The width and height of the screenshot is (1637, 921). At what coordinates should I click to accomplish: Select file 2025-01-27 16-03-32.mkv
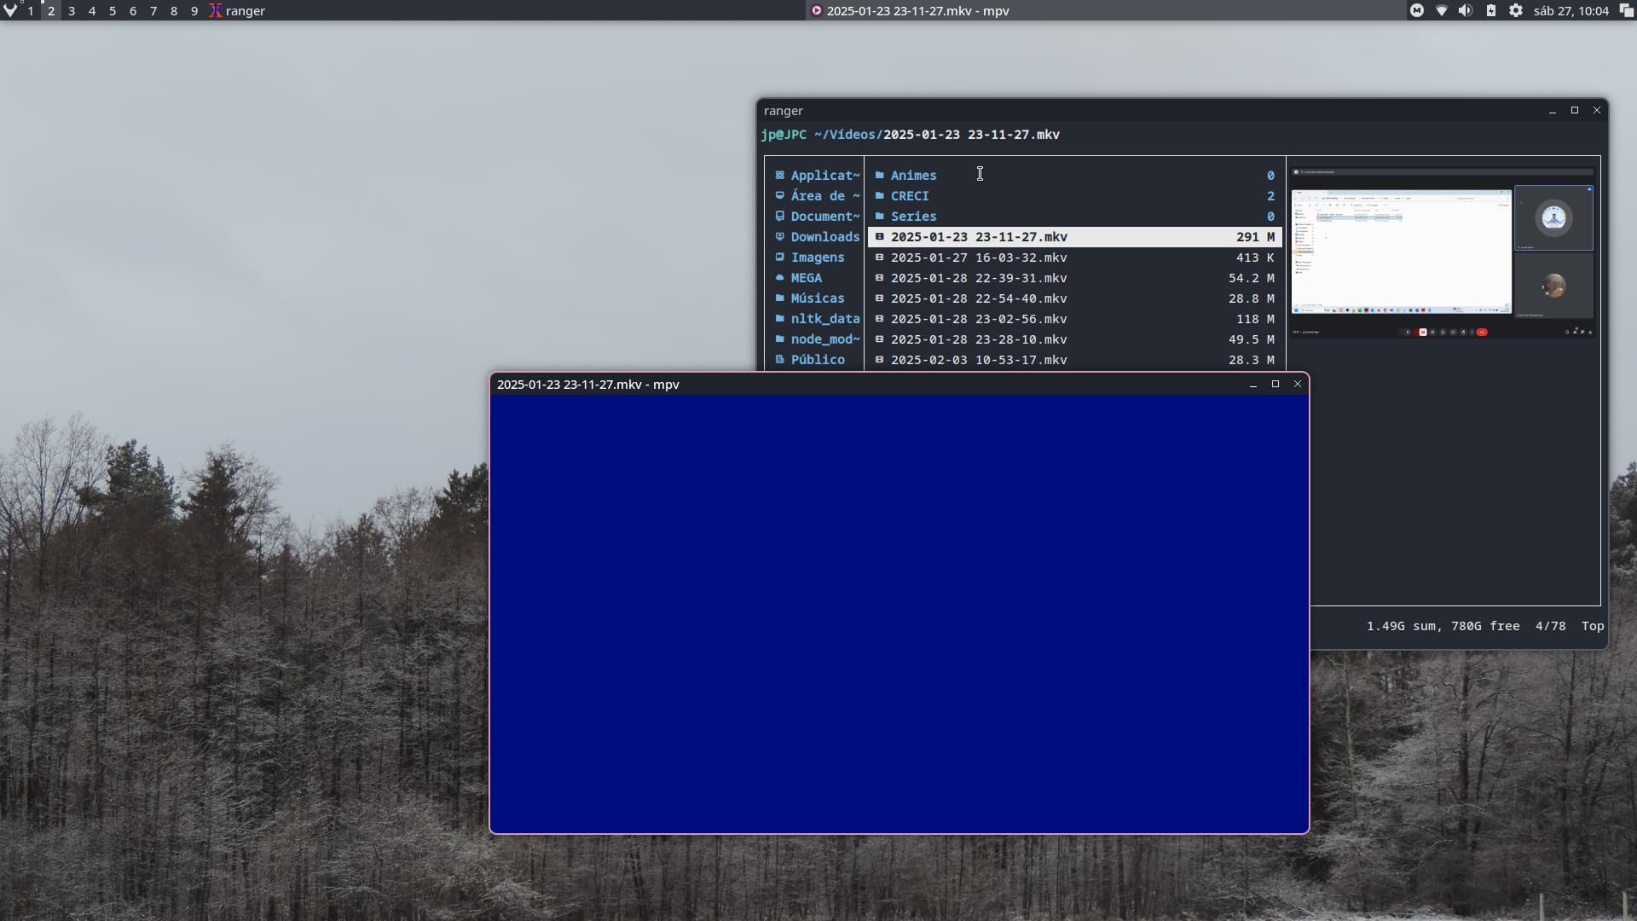tap(978, 258)
